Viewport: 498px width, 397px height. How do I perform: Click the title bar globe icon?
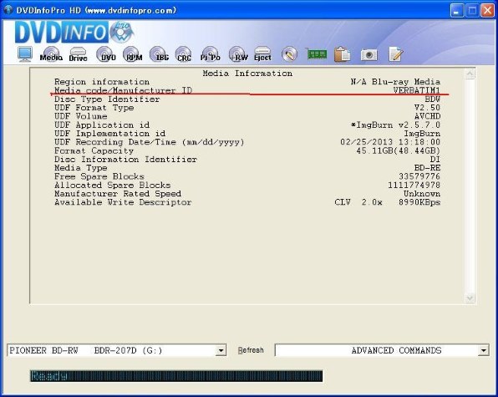8,10
